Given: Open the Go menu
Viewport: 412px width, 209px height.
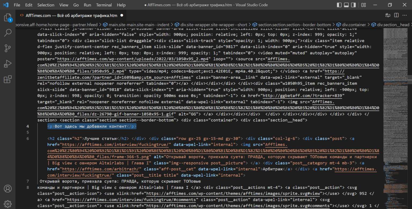Looking at the screenshot, I should (x=76, y=5).
